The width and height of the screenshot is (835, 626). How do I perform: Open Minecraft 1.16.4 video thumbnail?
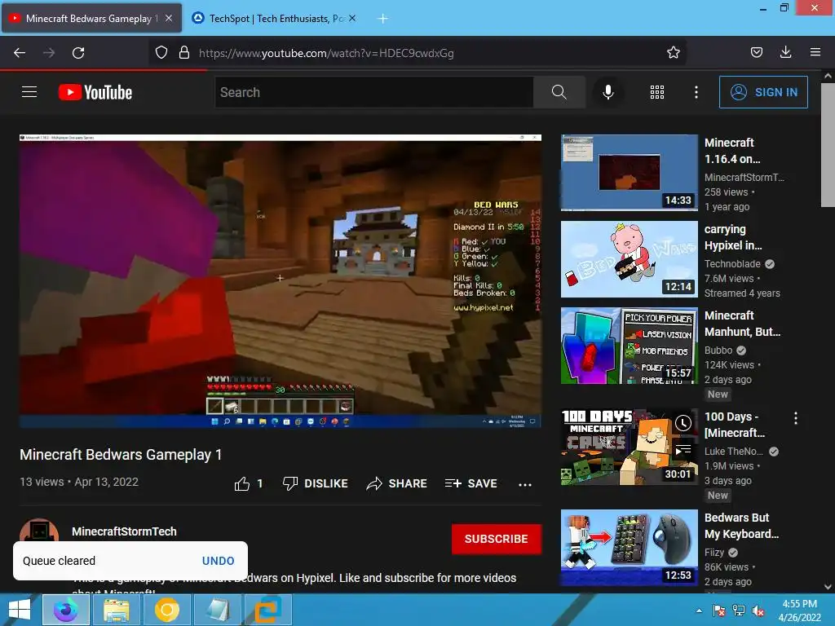(x=629, y=173)
